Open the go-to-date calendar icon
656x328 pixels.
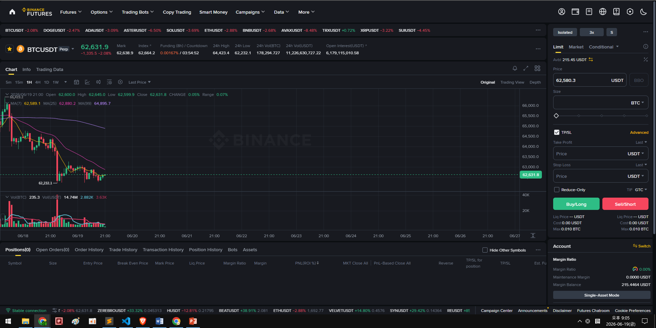[76, 82]
